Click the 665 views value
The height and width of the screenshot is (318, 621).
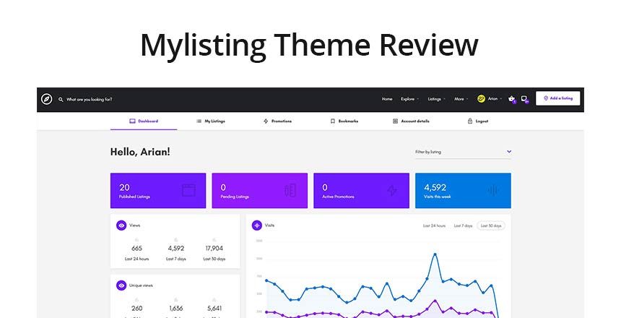(136, 248)
